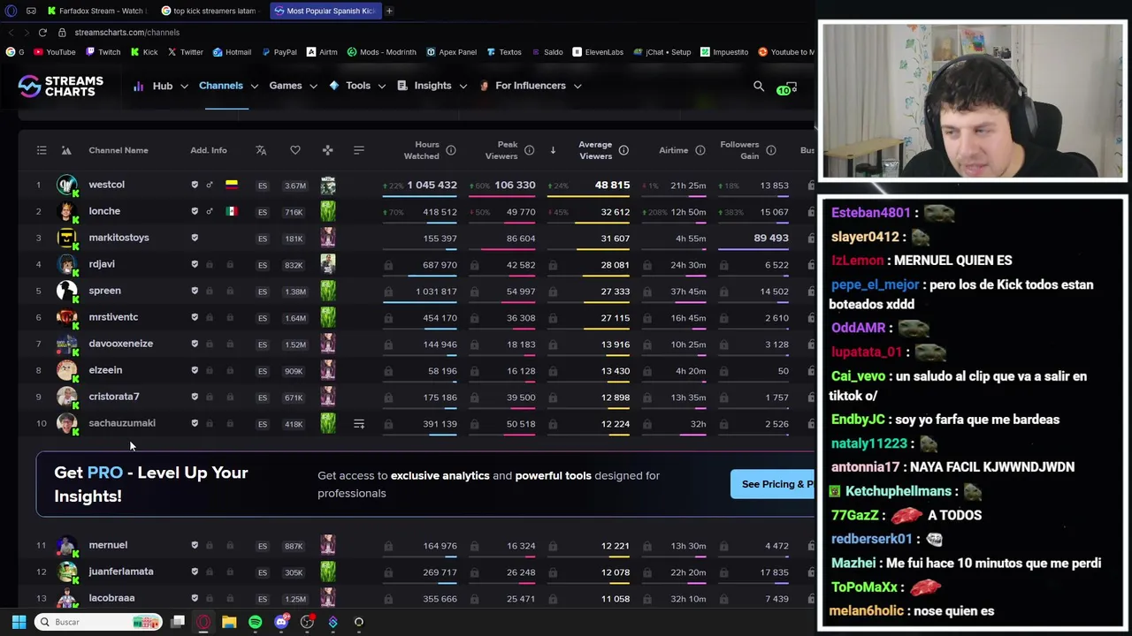Click locked hours-watched change icon in rdjavi row
The width and height of the screenshot is (1132, 636).
click(388, 265)
